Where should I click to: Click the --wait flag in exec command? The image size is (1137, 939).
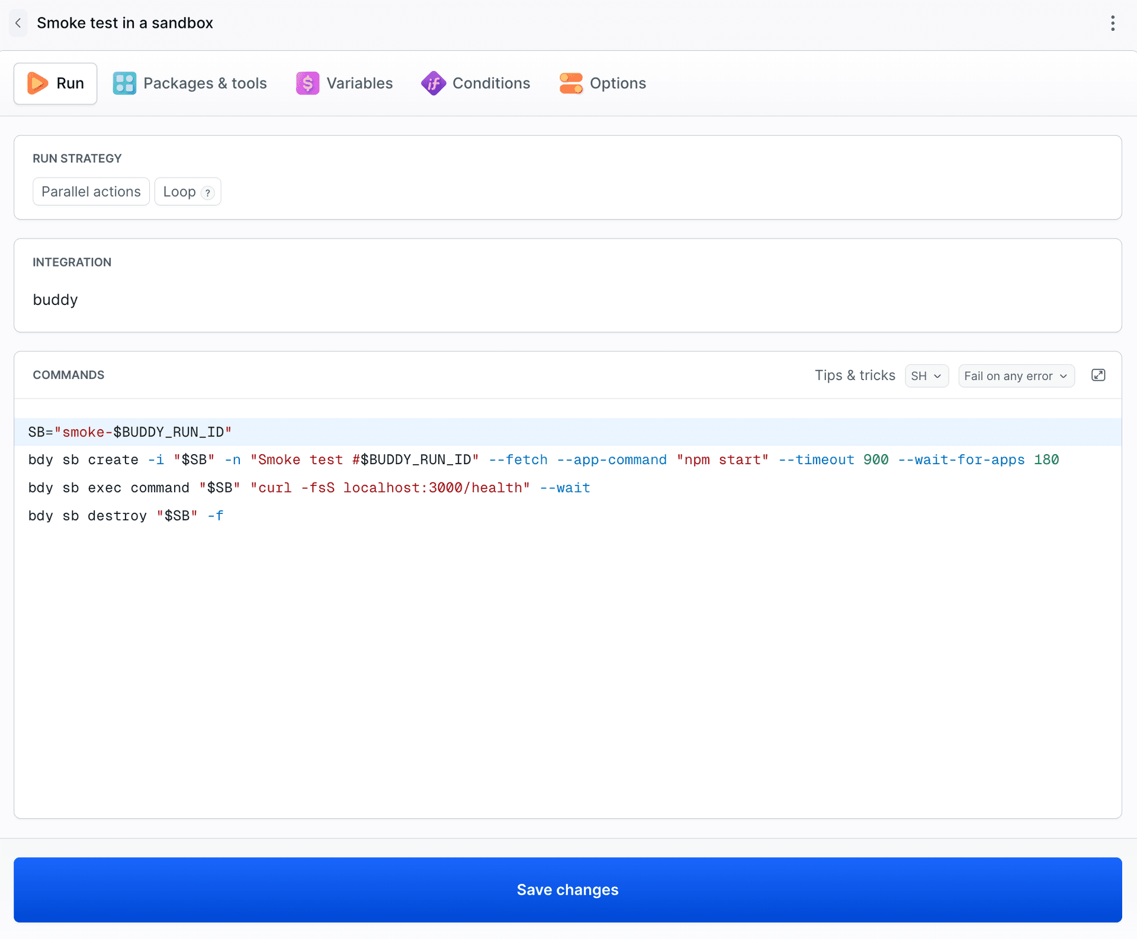tap(565, 488)
